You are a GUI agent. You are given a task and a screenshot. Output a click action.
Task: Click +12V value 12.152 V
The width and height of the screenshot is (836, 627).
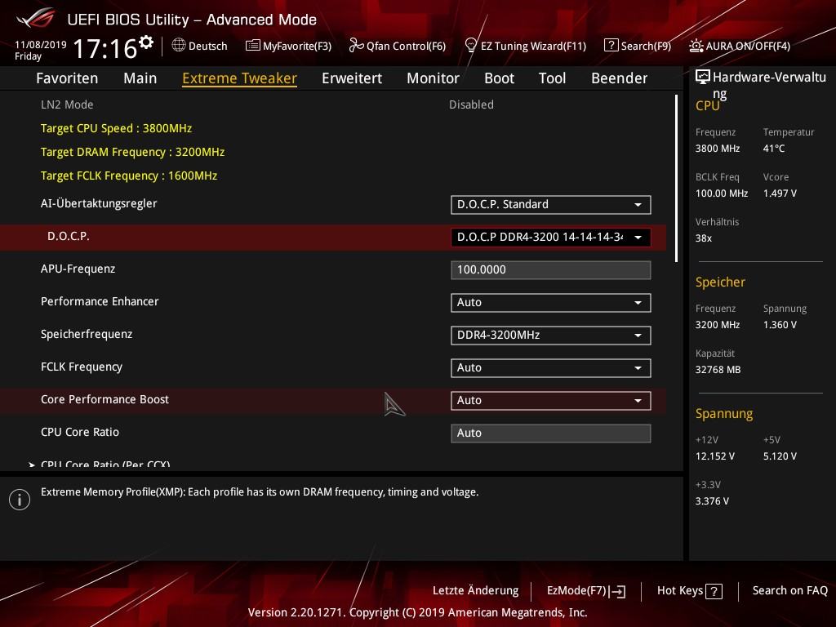click(715, 456)
